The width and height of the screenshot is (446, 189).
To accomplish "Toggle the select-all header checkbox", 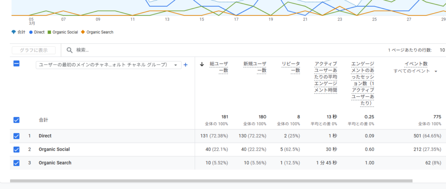I will coord(17,64).
